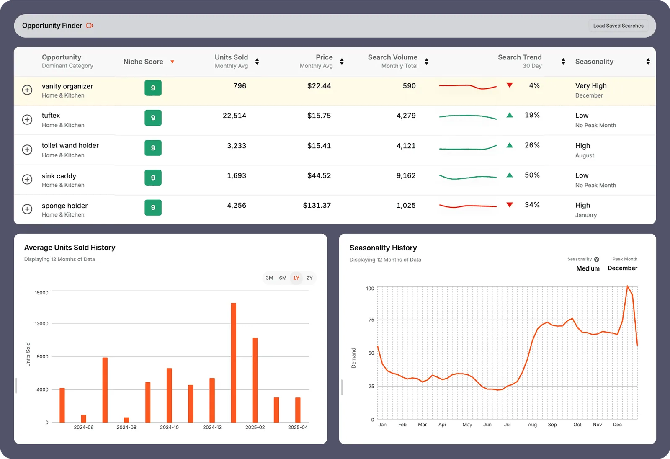Viewport: 670px width, 459px height.
Task: Click vanity organizer trend sparkline
Action: [x=468, y=87]
